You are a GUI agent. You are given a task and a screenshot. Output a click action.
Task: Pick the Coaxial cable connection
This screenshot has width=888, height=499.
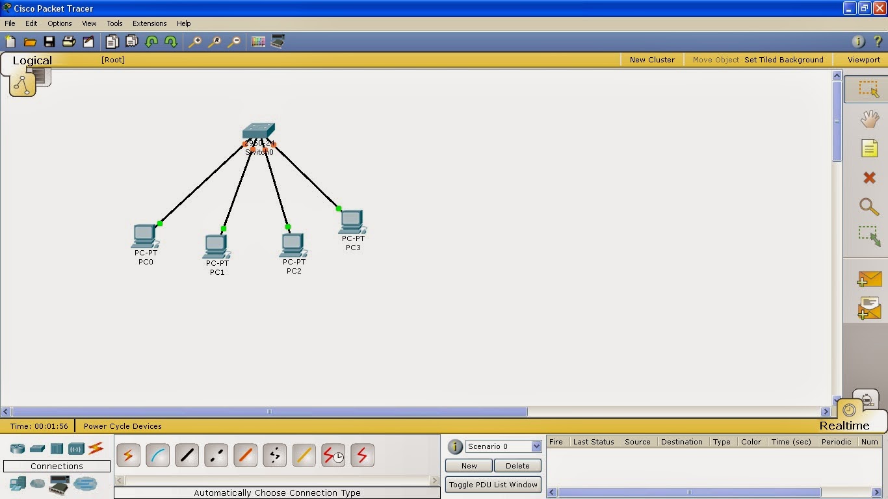tap(304, 455)
